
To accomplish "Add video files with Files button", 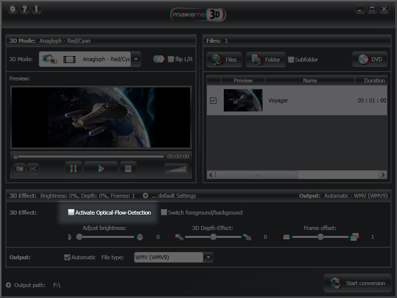I will [x=224, y=60].
